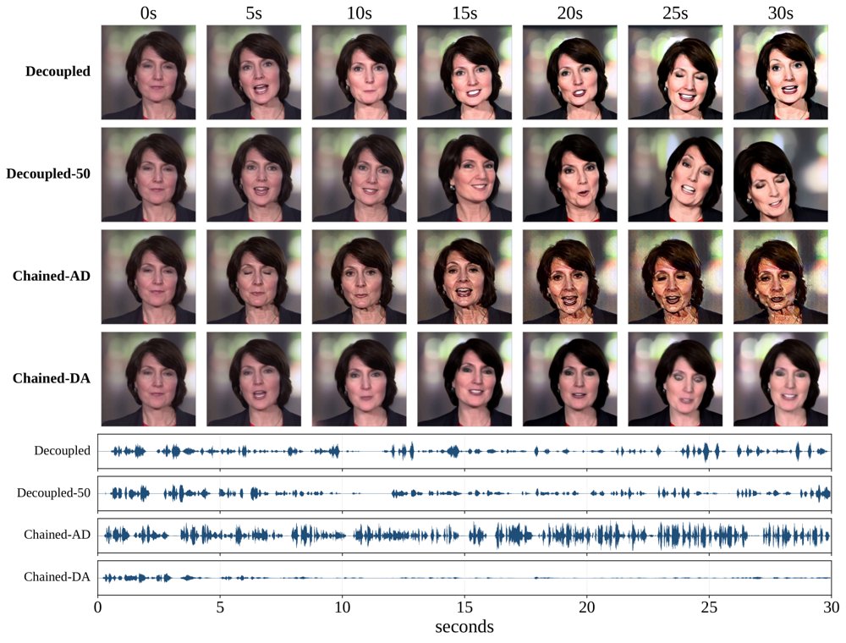This screenshot has height=643, width=846.
Task: Click the Decoupled thumbnail at 5s
Action: click(x=254, y=72)
